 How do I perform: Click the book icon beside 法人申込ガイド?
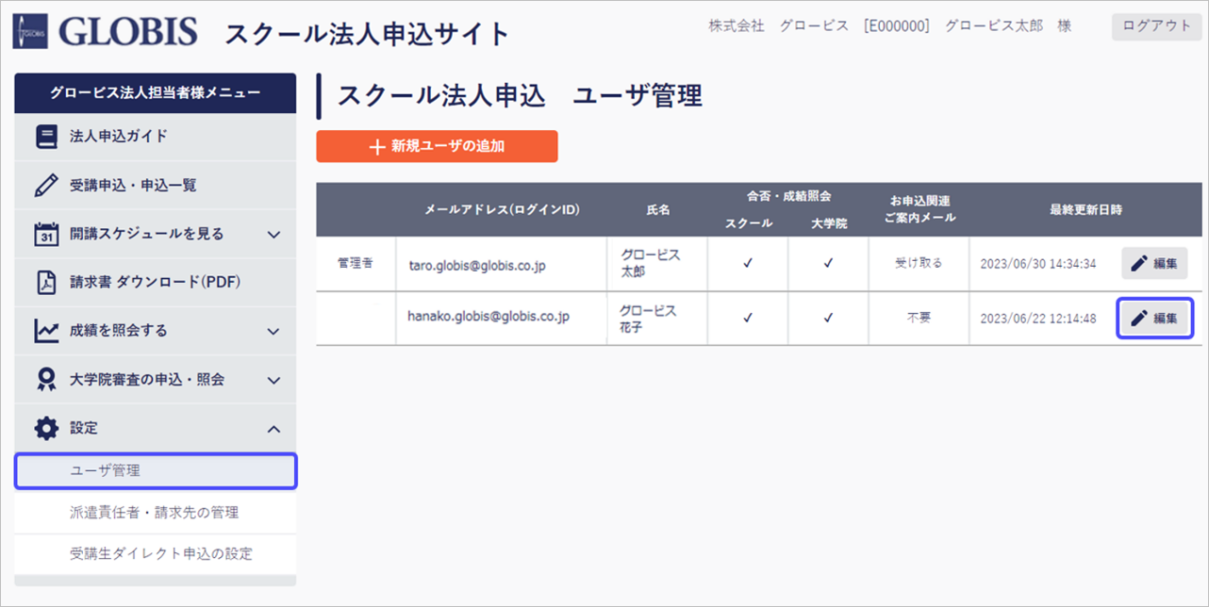(x=46, y=137)
